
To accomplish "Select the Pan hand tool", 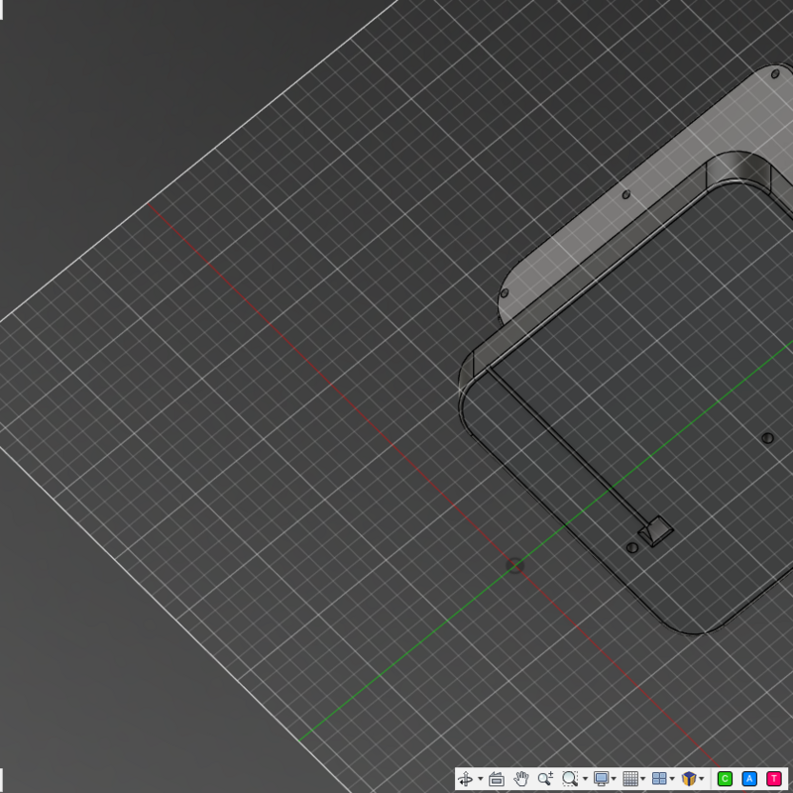I will pyautogui.click(x=520, y=779).
